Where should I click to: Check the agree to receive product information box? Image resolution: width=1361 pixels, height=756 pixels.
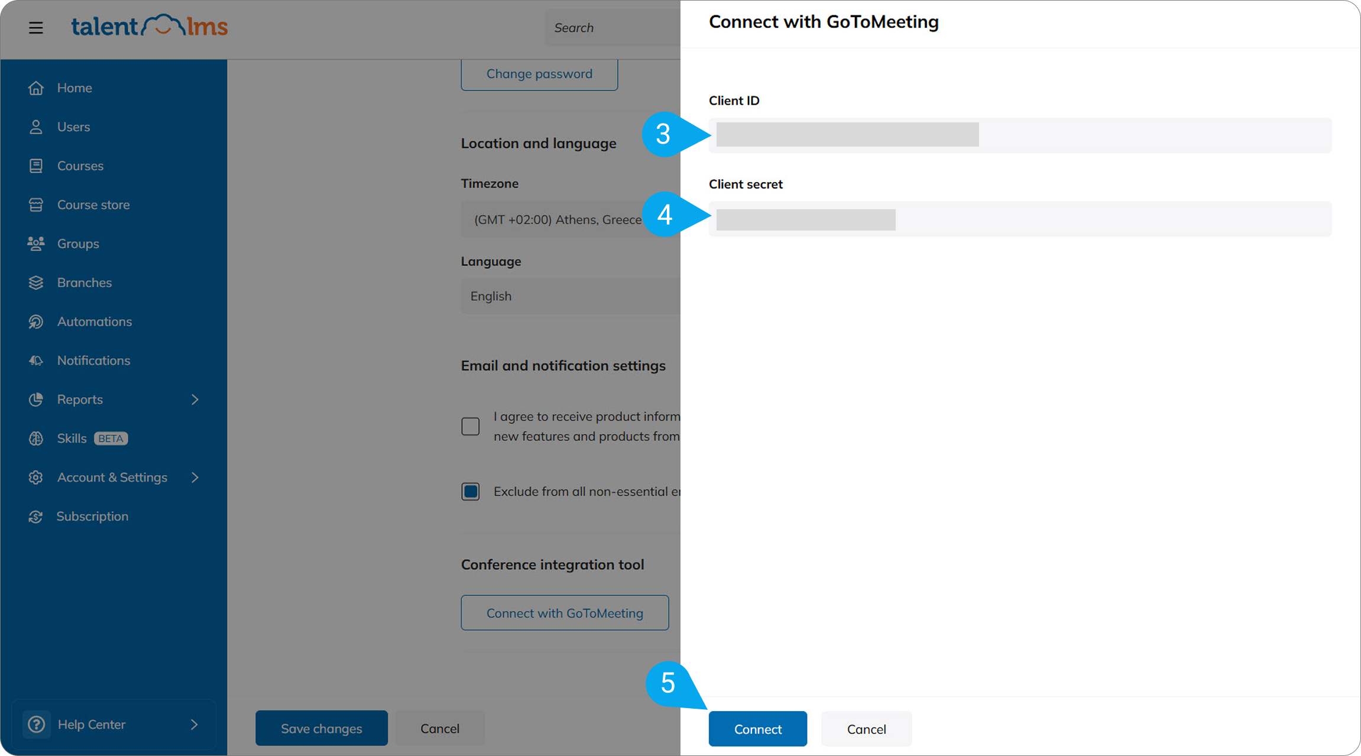click(471, 426)
